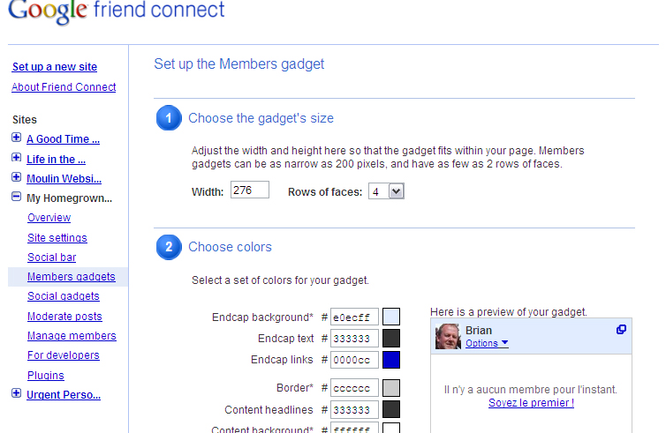Expand the Urgent Perso site
This screenshot has height=433, width=666.
point(16,393)
